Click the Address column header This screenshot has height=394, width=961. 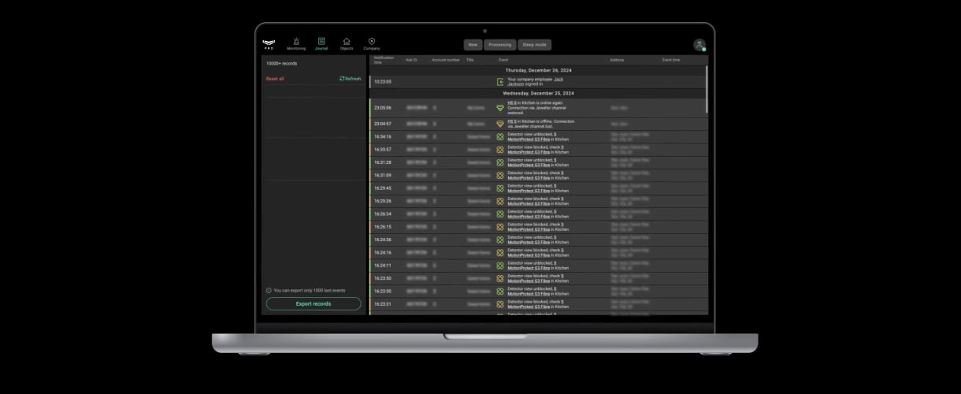617,60
